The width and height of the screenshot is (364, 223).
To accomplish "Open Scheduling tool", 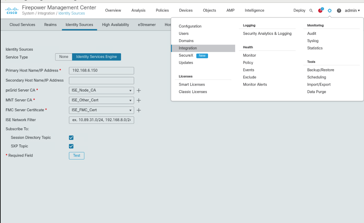I will (316, 77).
